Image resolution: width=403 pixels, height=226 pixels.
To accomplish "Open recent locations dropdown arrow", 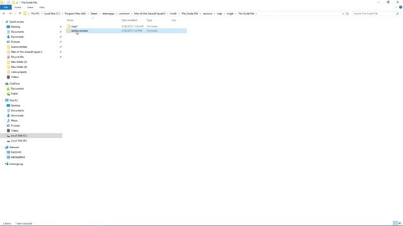I will pos(15,14).
